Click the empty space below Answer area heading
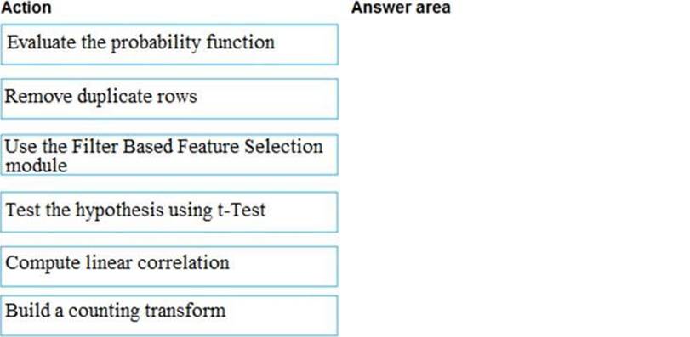 coord(519,176)
